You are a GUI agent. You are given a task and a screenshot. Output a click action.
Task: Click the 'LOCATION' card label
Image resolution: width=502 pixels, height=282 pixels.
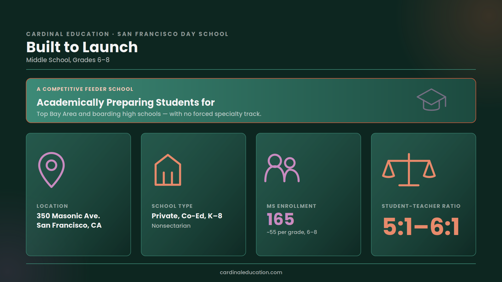tap(52, 206)
